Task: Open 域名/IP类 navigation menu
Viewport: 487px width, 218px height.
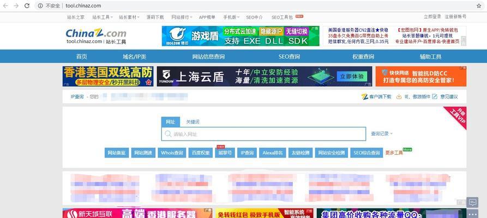Action: pos(135,57)
